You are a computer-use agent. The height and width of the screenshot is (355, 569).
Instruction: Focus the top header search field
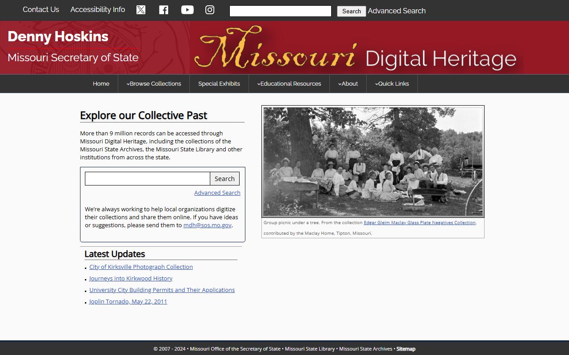(280, 11)
